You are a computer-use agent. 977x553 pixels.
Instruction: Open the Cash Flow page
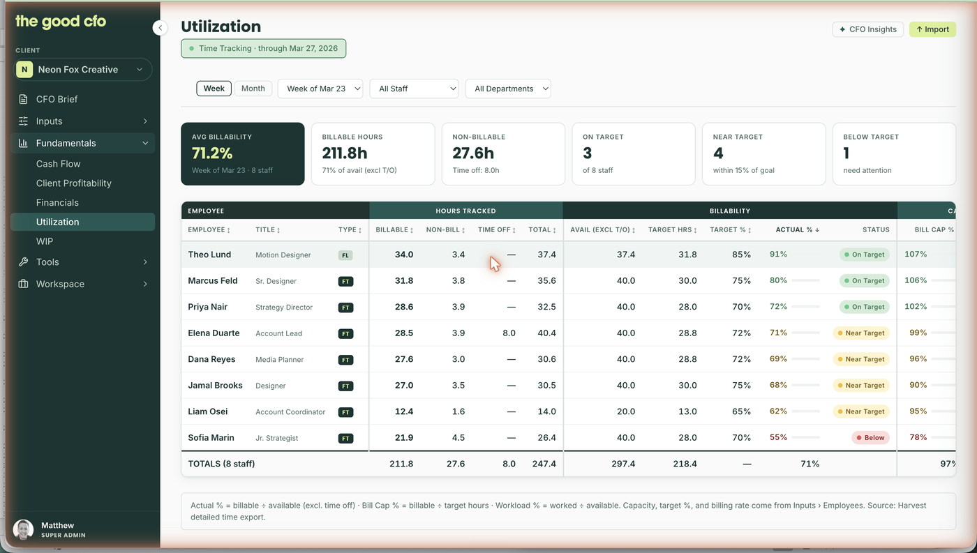click(59, 164)
